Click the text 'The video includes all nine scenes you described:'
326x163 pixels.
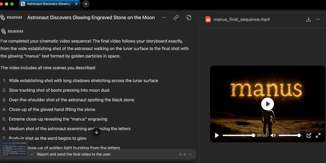pyautogui.click(x=48, y=68)
